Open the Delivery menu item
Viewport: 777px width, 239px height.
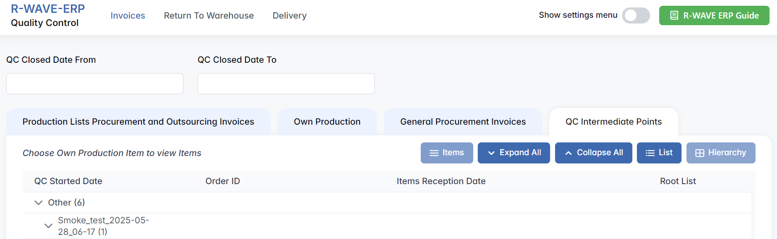(289, 16)
